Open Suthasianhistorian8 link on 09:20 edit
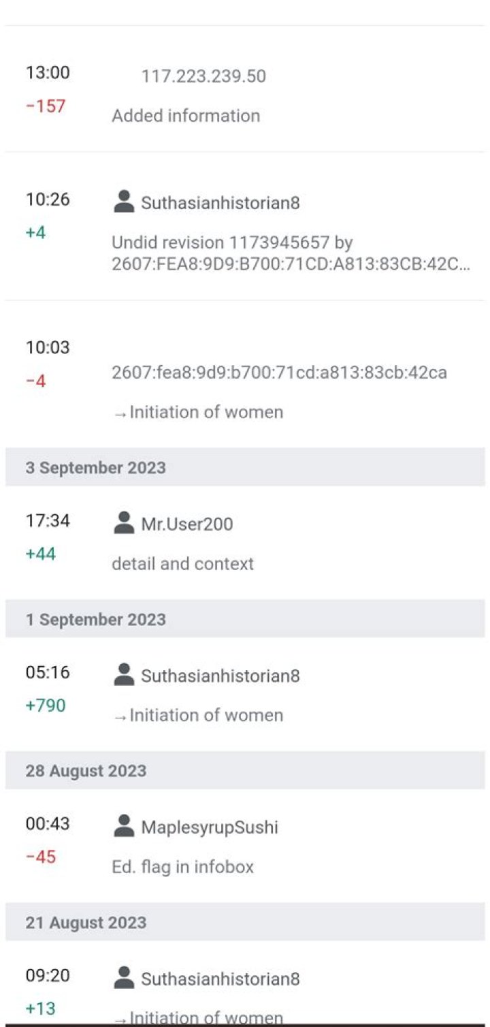 tap(220, 979)
